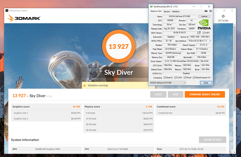Click the 13 927 score circle

pyautogui.click(x=118, y=46)
